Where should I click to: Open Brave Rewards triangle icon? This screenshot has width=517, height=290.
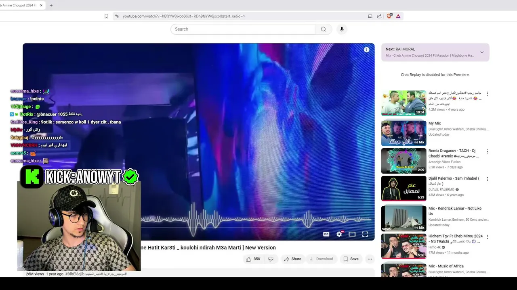click(398, 16)
